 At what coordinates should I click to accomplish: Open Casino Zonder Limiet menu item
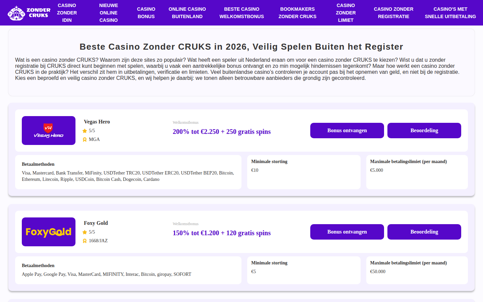pyautogui.click(x=346, y=13)
